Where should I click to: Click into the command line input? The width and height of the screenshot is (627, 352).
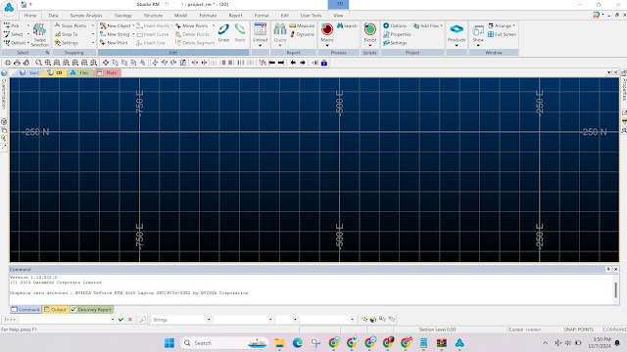tap(64, 320)
